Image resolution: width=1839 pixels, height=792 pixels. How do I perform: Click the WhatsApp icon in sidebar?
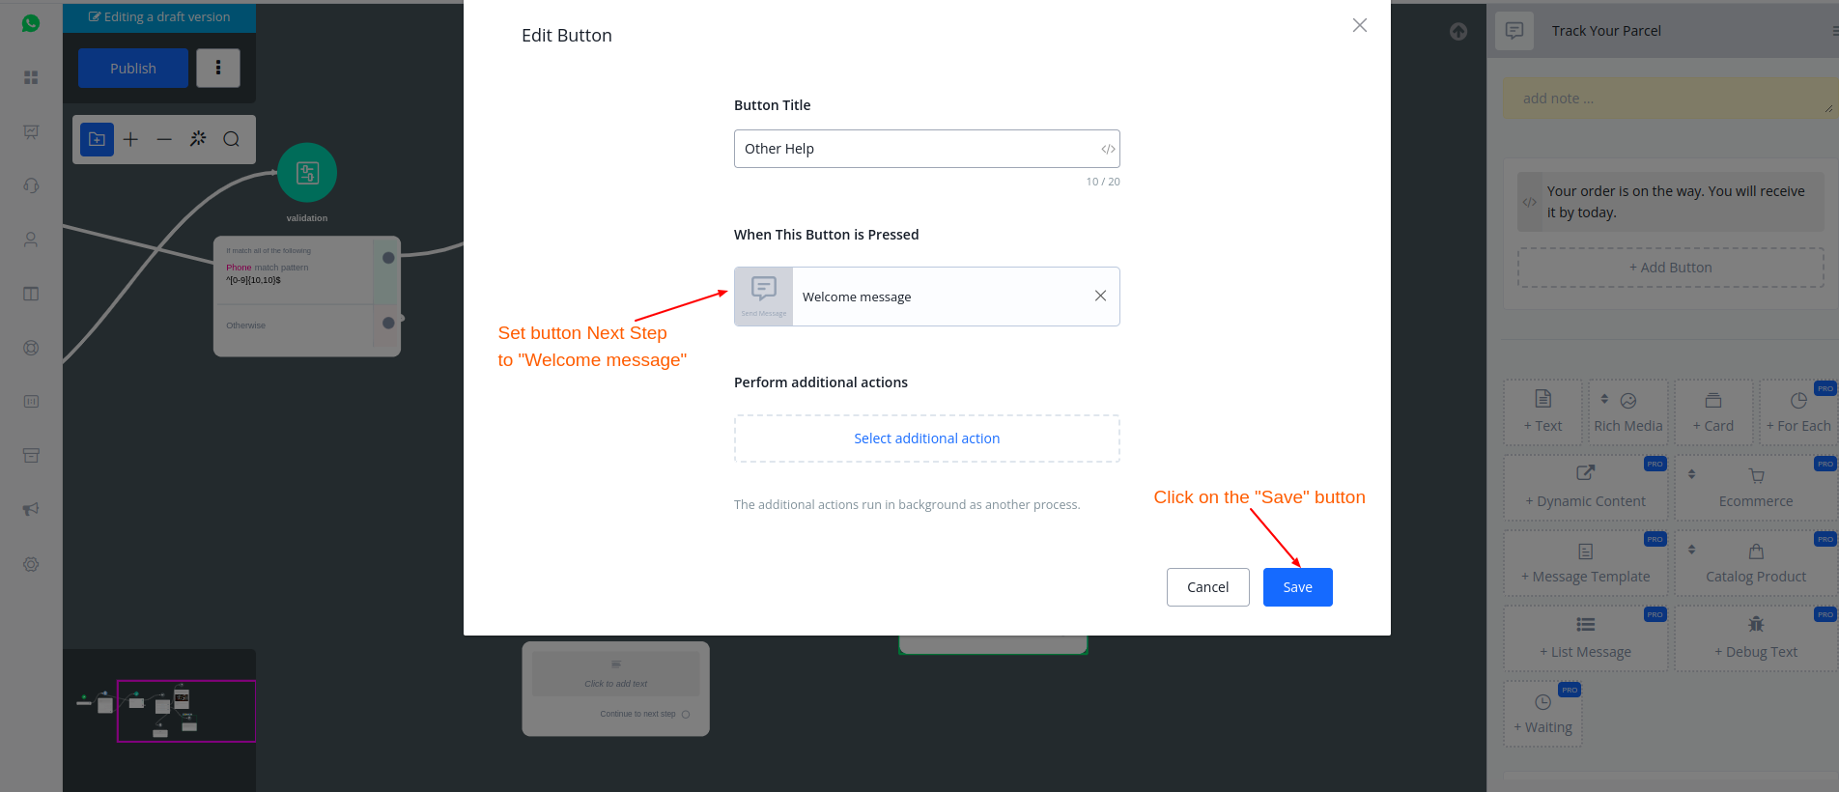(x=31, y=23)
